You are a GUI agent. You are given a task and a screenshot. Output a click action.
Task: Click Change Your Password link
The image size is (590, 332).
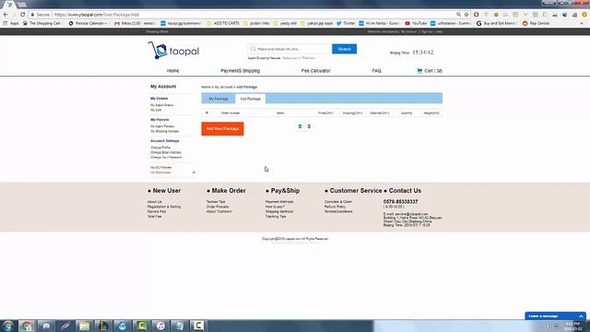[x=166, y=157]
